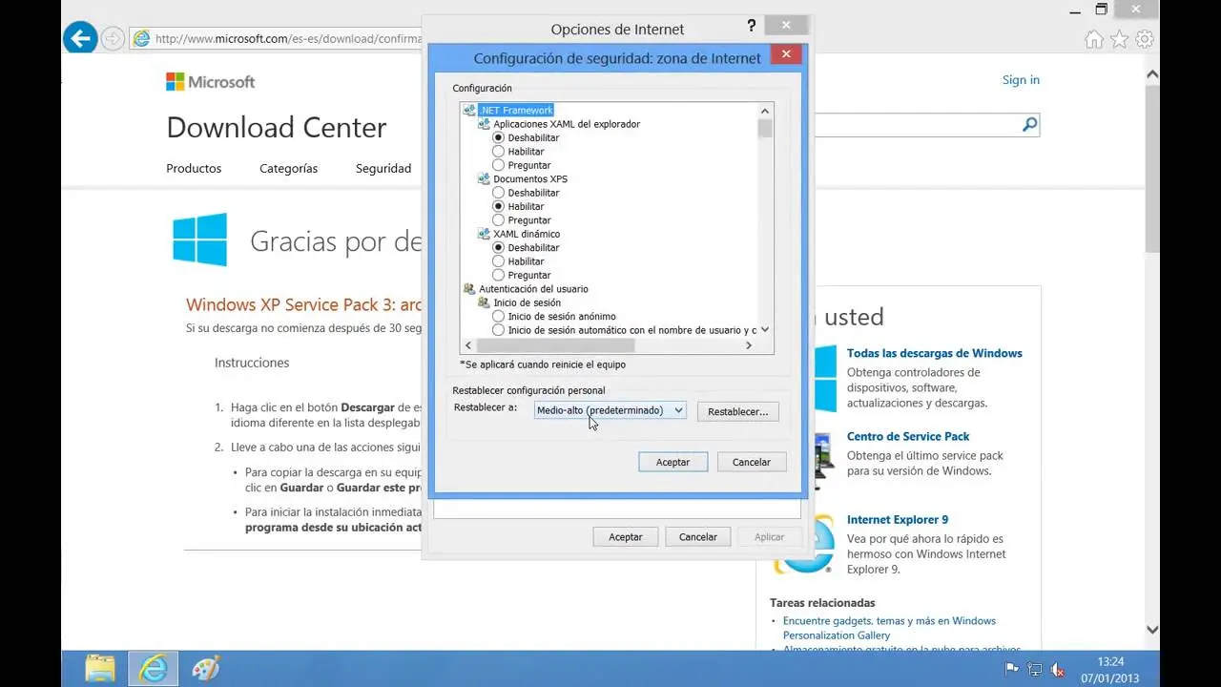Go back with the IE back arrow
This screenshot has height=687, width=1221.
[80, 38]
